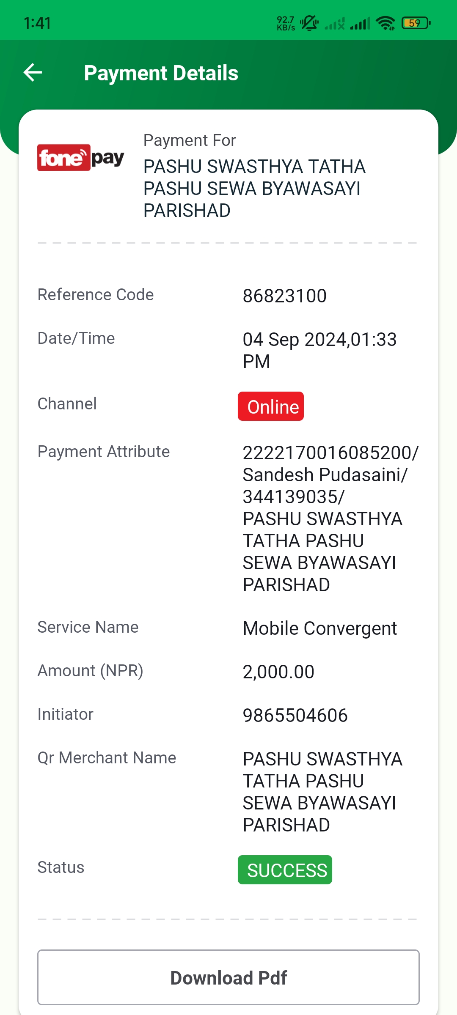Select the Payment Attribute value text
457x1015 pixels.
[x=330, y=518]
